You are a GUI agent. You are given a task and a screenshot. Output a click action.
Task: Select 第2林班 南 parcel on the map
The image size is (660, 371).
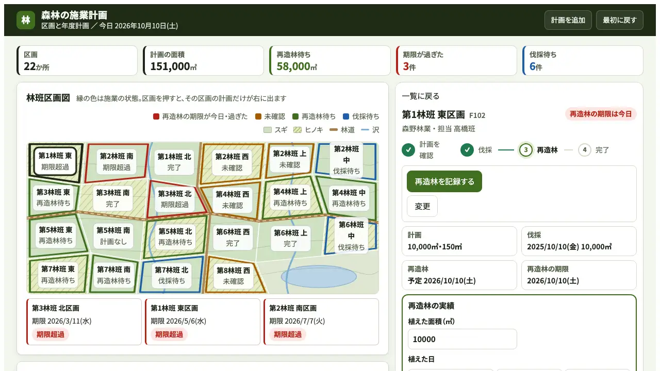click(x=117, y=161)
